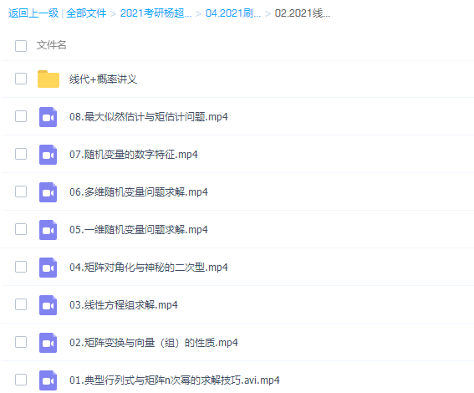Jump to 04.2021刷... breadcrumb folder
This screenshot has width=474, height=393.
(x=233, y=13)
